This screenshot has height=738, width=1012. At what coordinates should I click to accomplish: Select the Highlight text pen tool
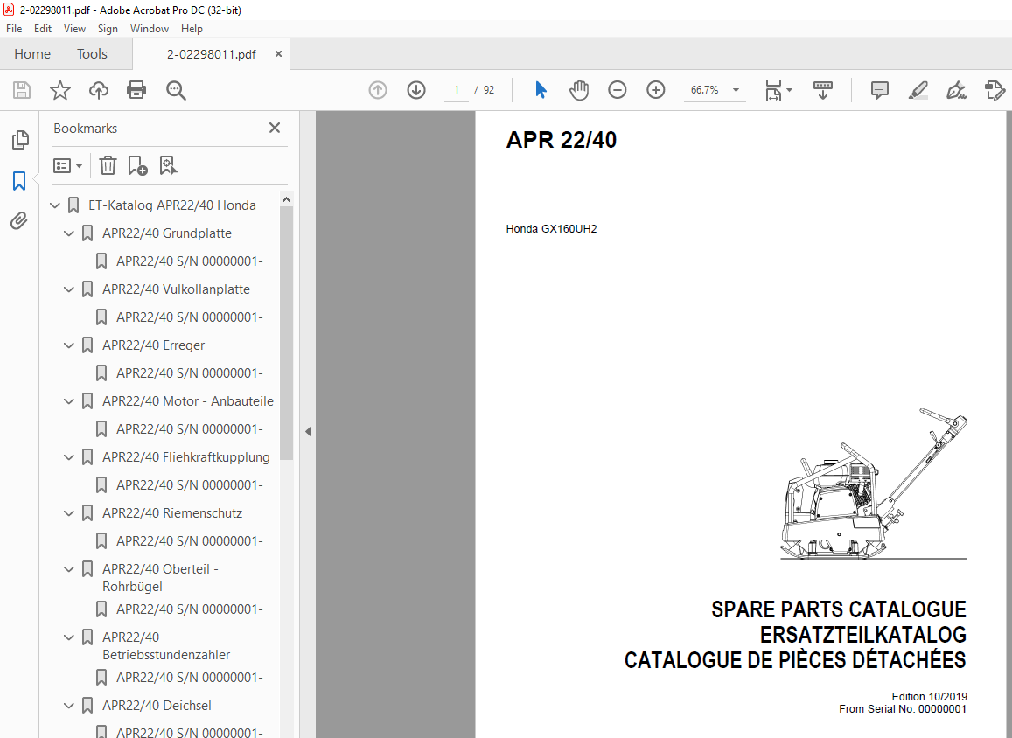click(918, 90)
